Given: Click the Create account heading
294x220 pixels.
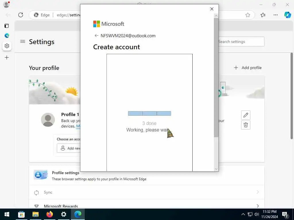Looking at the screenshot, I should click(117, 47).
